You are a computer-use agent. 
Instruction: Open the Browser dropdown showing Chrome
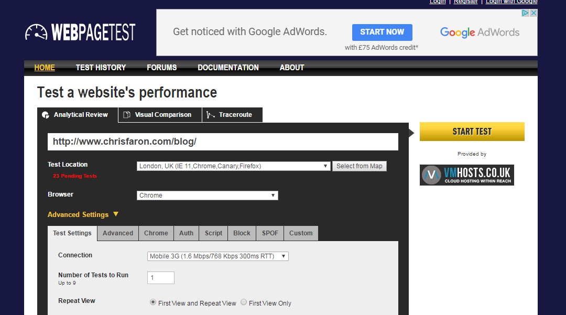207,195
